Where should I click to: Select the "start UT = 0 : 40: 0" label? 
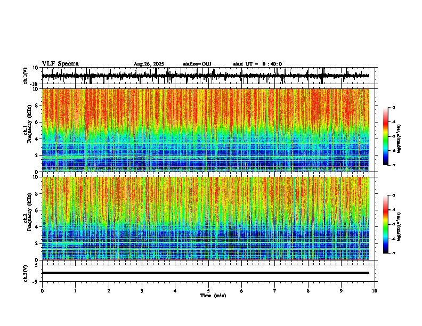tap(257, 64)
